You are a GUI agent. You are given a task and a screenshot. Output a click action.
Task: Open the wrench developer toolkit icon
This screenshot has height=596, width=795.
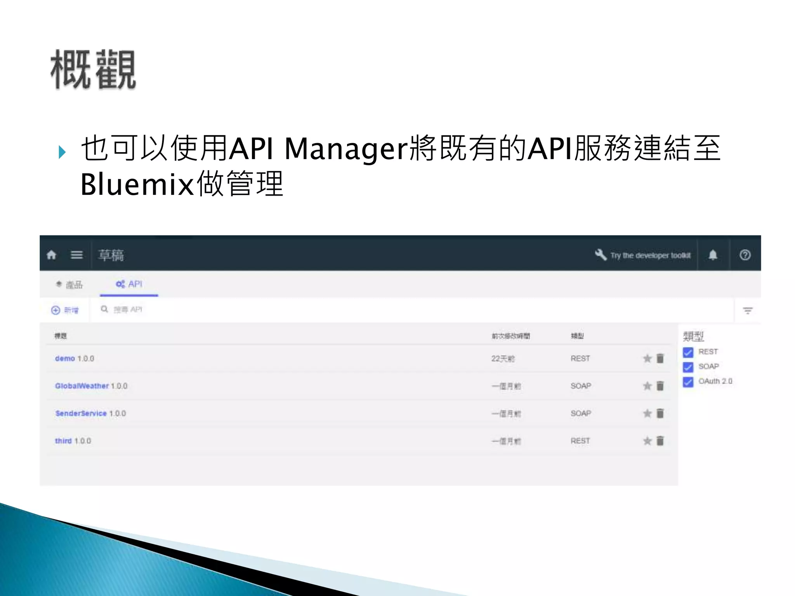click(x=601, y=255)
